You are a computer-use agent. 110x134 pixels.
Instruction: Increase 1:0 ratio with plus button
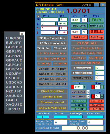102,96
